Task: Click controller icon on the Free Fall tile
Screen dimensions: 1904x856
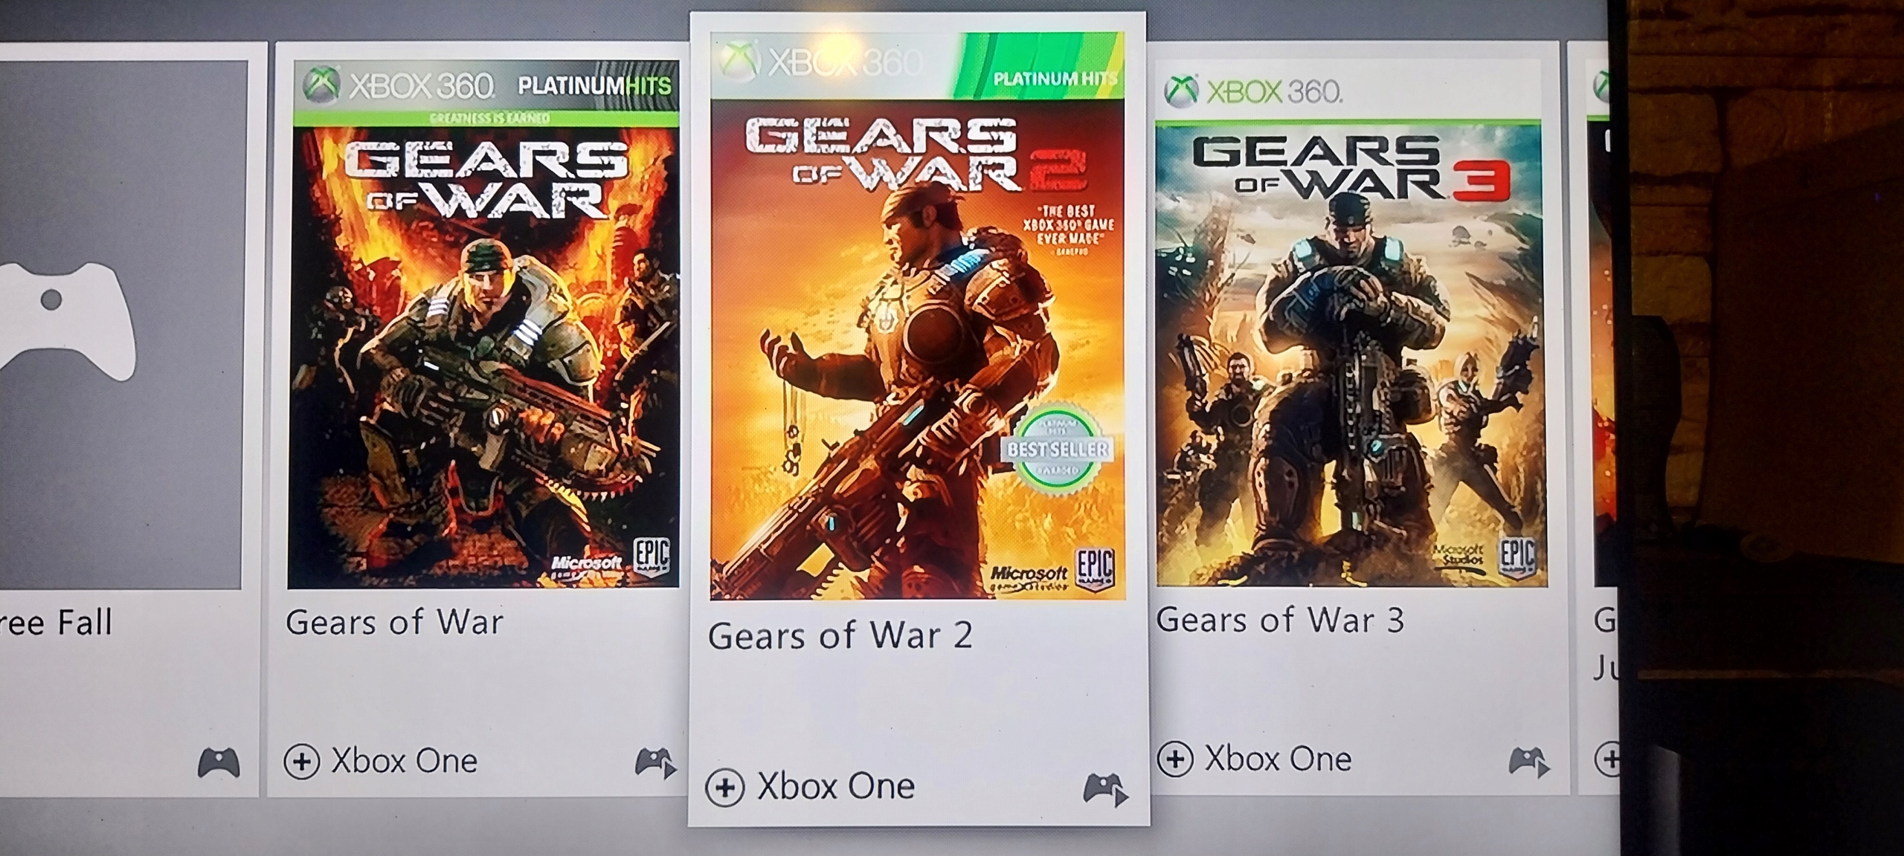Action: point(219,763)
